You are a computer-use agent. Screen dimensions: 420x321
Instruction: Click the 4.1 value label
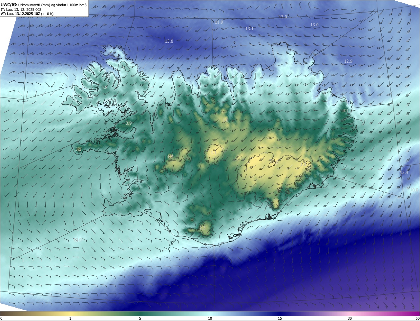(345, 111)
